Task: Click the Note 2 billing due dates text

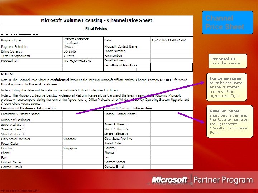Action: click(60, 90)
